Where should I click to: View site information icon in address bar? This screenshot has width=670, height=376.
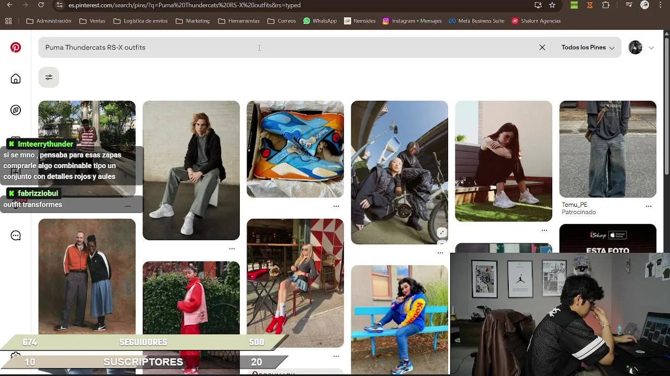click(60, 5)
